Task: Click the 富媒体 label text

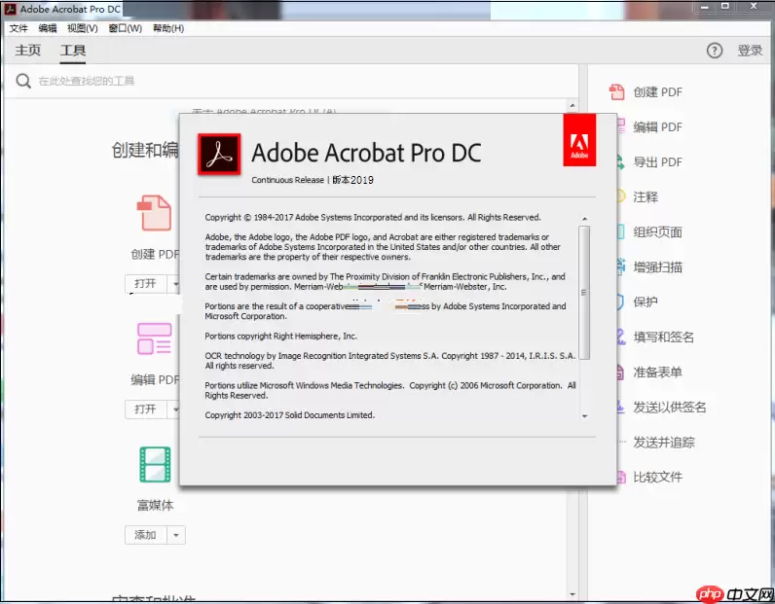Action: point(155,505)
